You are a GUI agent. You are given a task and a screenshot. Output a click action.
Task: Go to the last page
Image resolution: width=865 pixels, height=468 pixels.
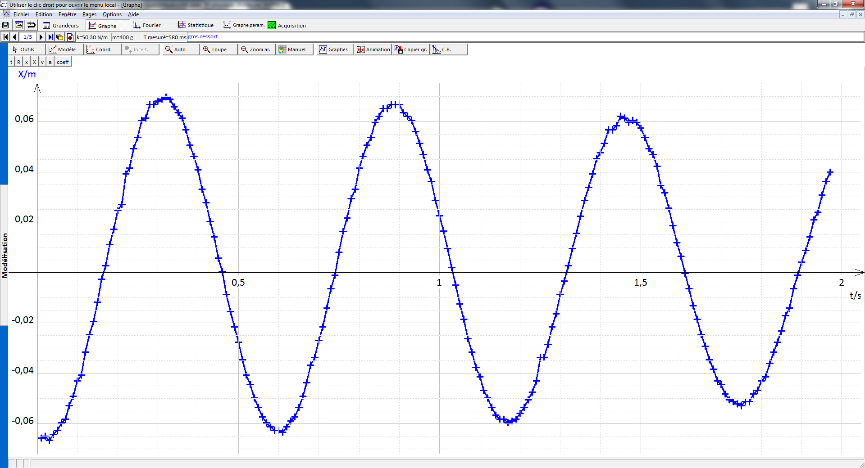coord(50,37)
